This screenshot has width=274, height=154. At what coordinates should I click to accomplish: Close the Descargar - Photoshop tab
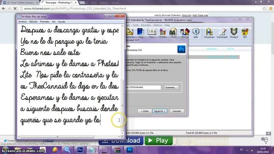pos(76,3)
